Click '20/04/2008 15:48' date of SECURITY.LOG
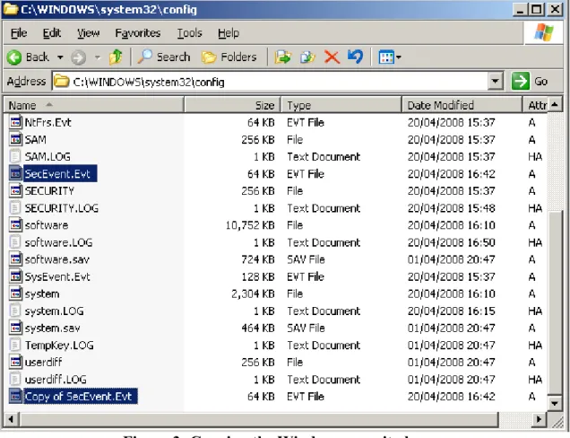 (451, 208)
